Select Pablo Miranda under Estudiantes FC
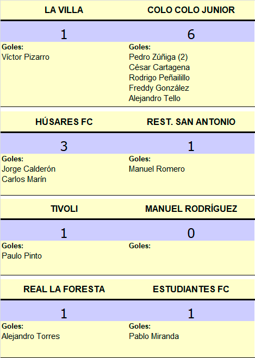255x358 pixels. 154,336
